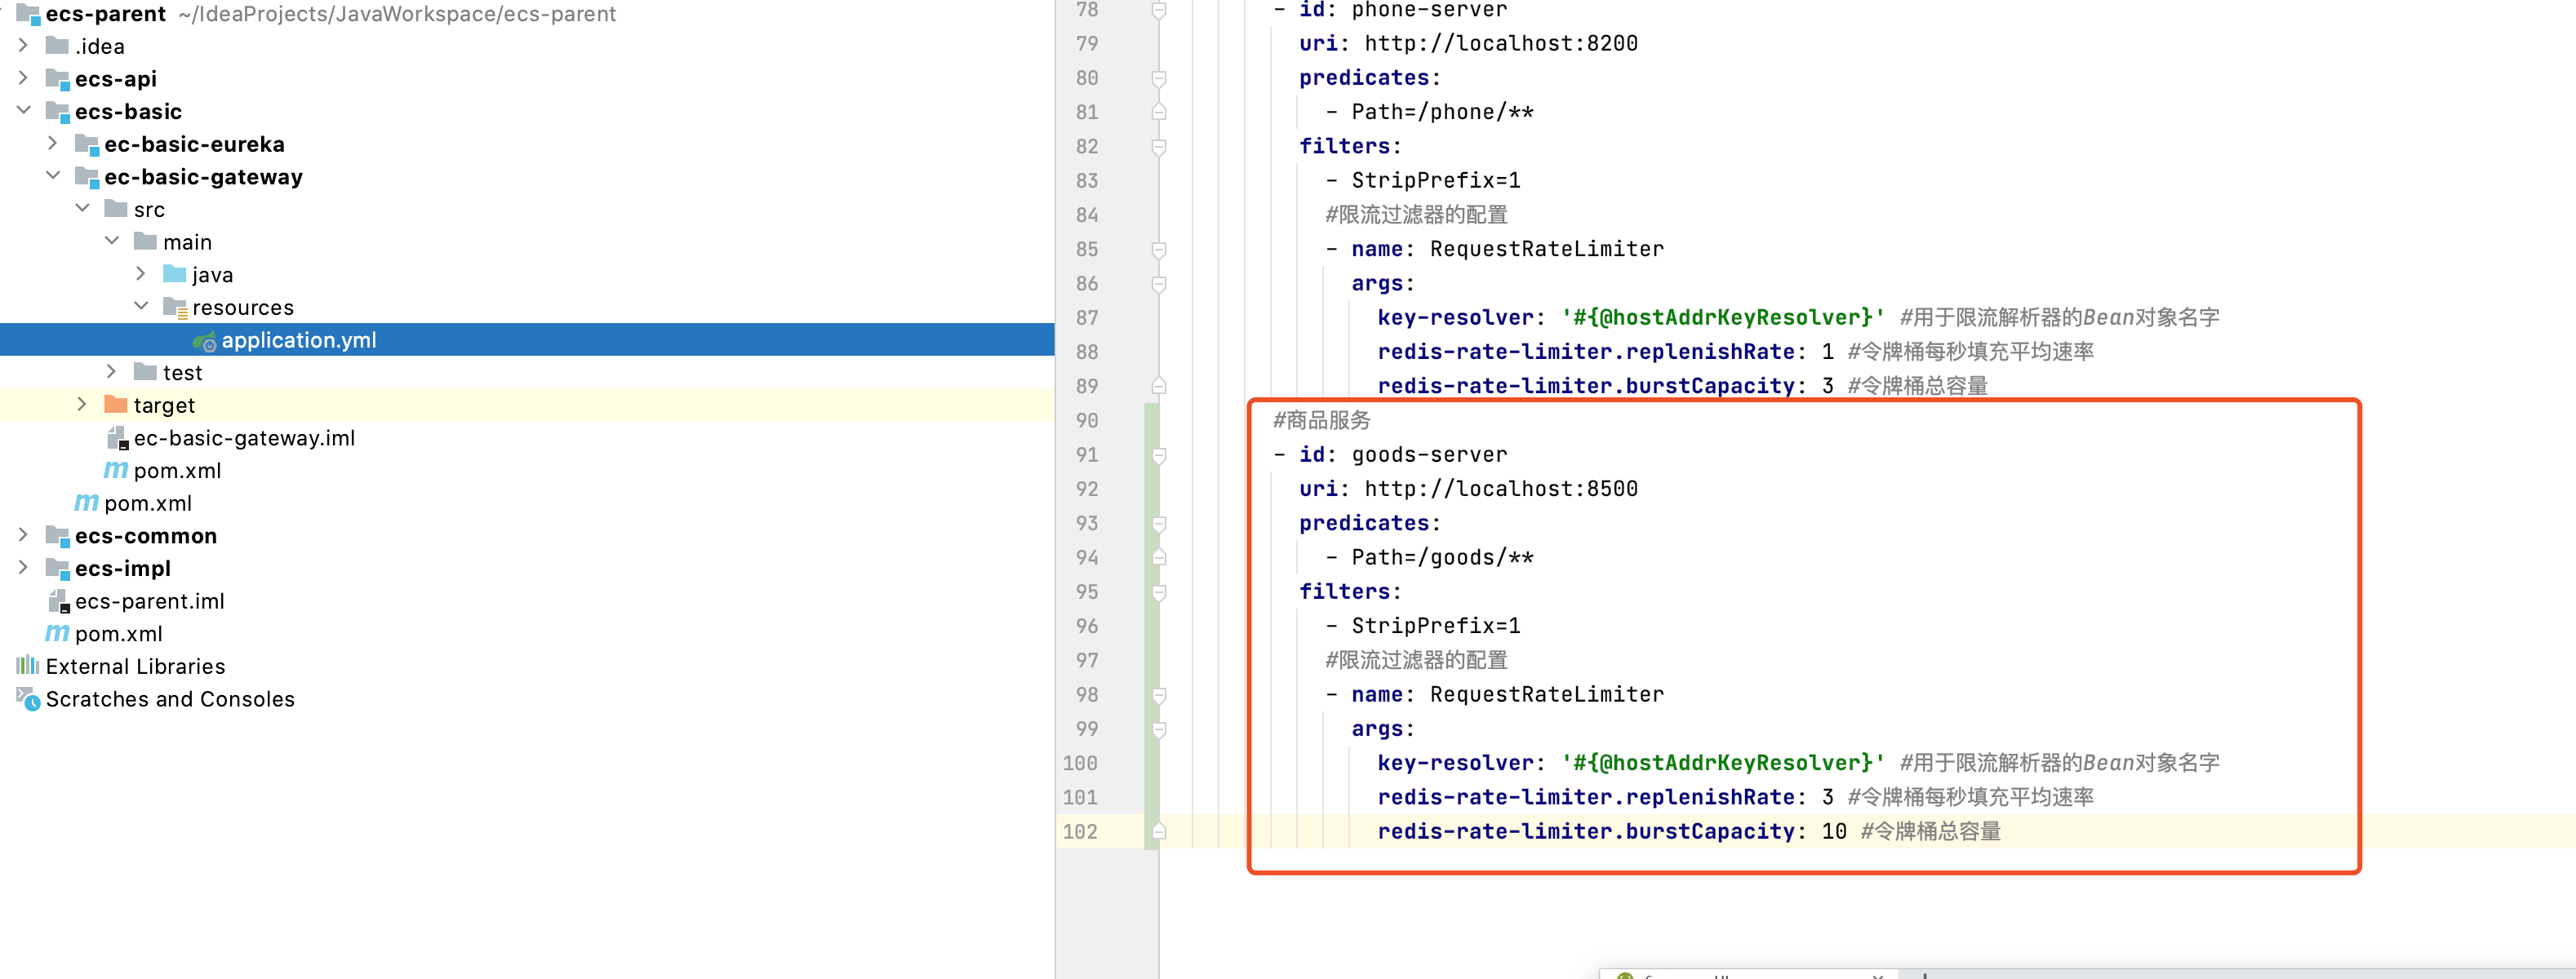Click the External Libraries icon
This screenshot has height=979, width=2576.
[28, 666]
